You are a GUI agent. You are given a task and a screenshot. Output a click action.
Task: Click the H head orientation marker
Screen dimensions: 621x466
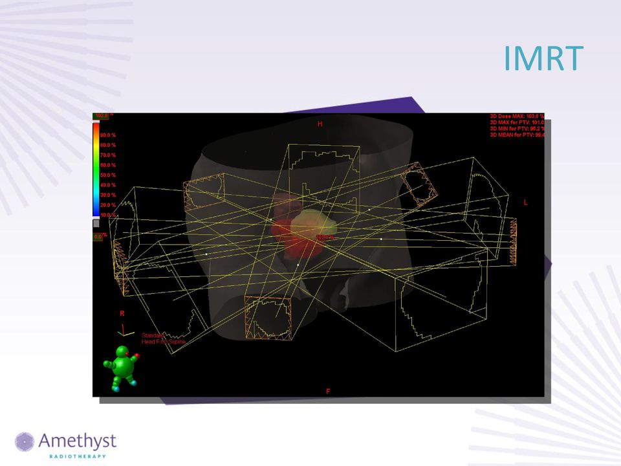pyautogui.click(x=320, y=124)
